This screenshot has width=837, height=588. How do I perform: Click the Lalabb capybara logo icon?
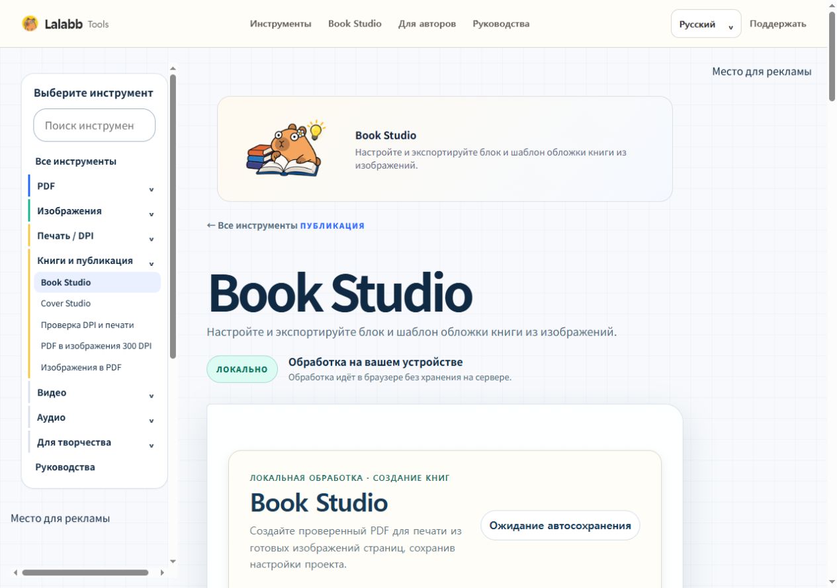coord(30,24)
